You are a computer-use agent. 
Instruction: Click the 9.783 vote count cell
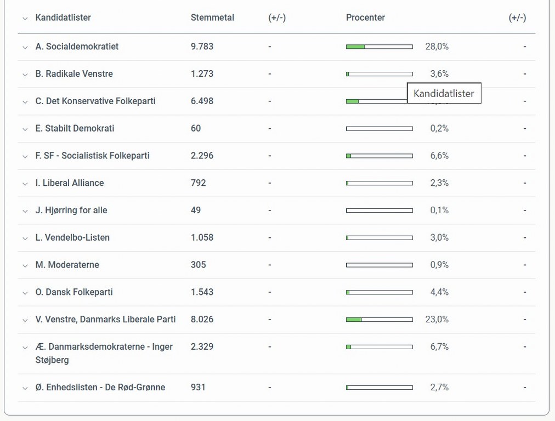(202, 47)
